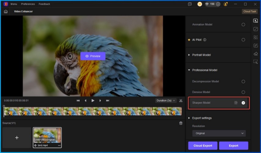Screen dimensions: 261x153
Task: Click the Cloud Export button
Action: [203, 145]
